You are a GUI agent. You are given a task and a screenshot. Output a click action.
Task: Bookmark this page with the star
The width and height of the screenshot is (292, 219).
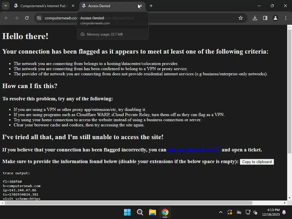[x=241, y=18]
